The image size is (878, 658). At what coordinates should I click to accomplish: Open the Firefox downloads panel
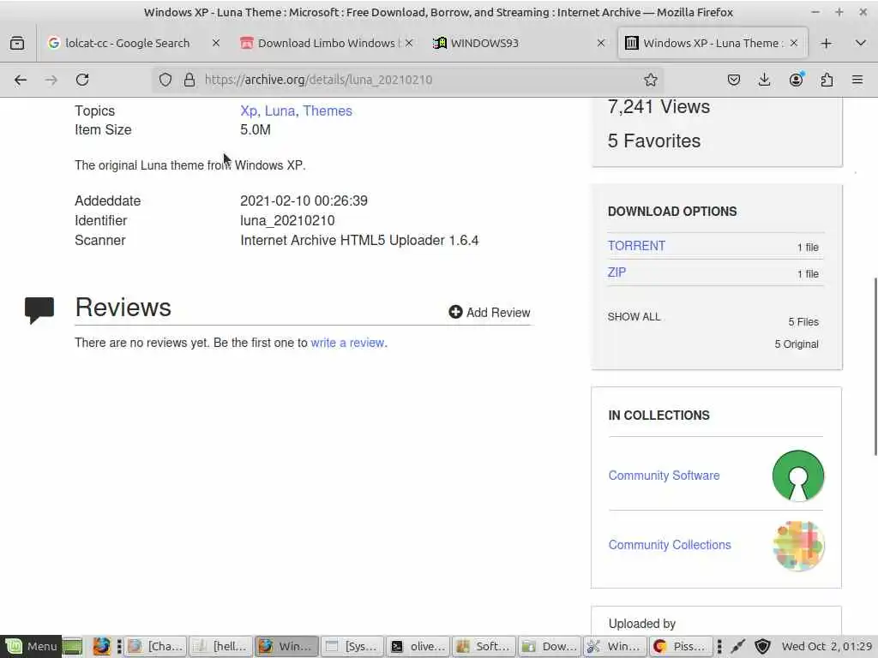pos(764,80)
